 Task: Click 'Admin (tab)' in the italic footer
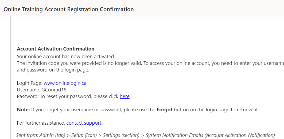point(52,135)
